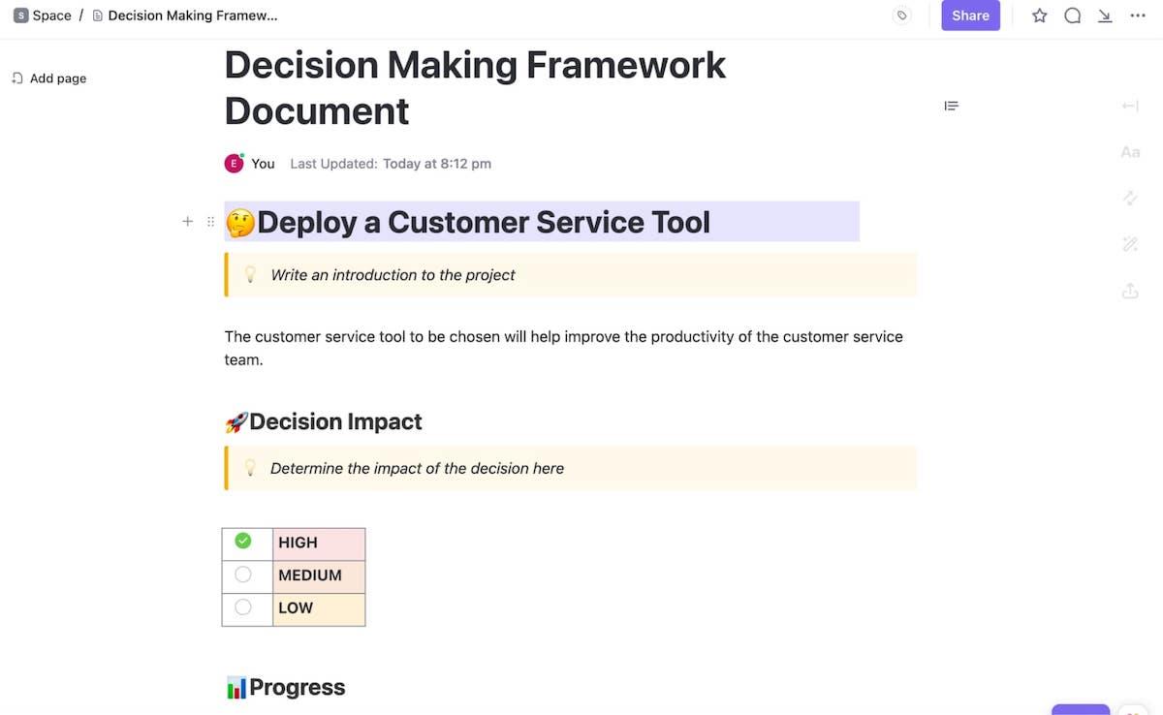
Task: Open the Aa typography settings icon
Action: [1130, 152]
